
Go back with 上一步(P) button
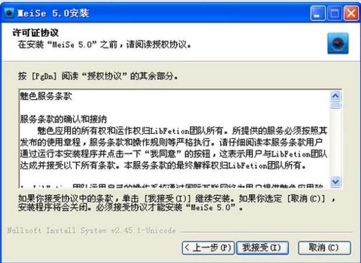coord(208,248)
